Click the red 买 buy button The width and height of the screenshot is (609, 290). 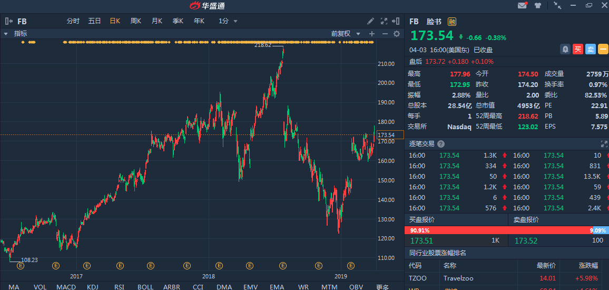[578, 50]
